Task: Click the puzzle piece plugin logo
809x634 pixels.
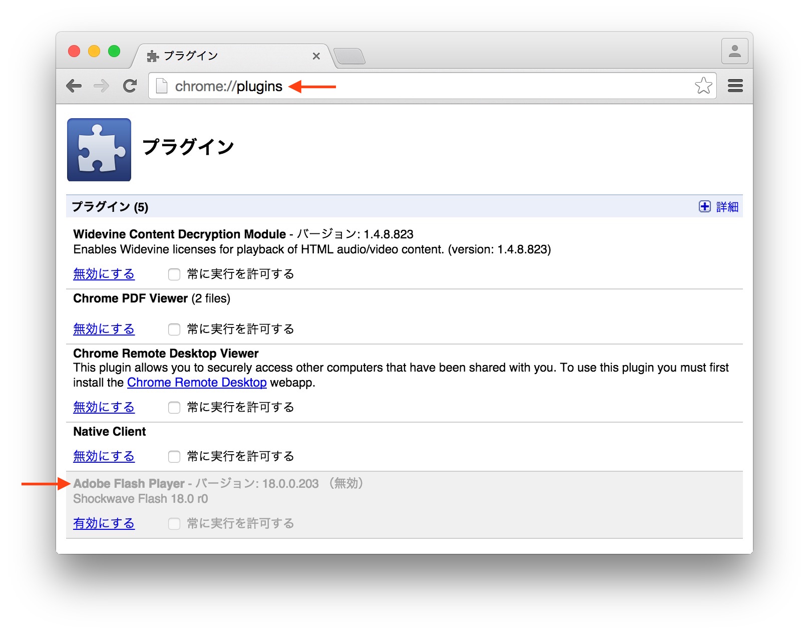Action: point(99,150)
